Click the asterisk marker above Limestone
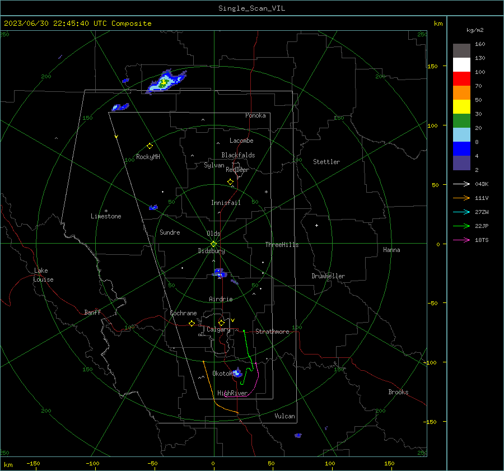Screen dimensions: 504x471 106,211
